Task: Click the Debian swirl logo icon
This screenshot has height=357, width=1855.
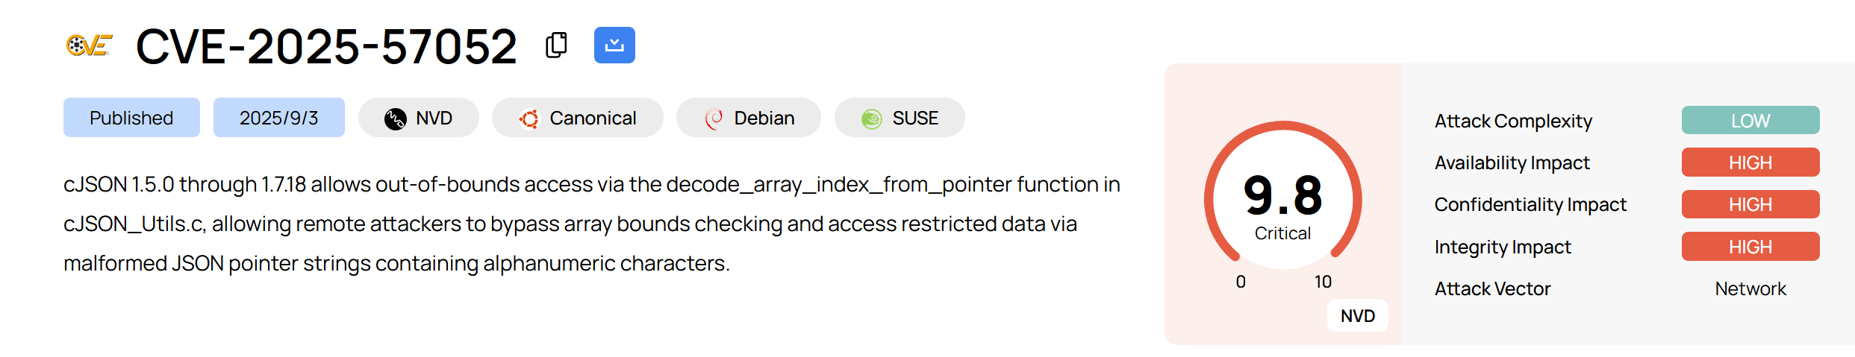Action: tap(714, 119)
